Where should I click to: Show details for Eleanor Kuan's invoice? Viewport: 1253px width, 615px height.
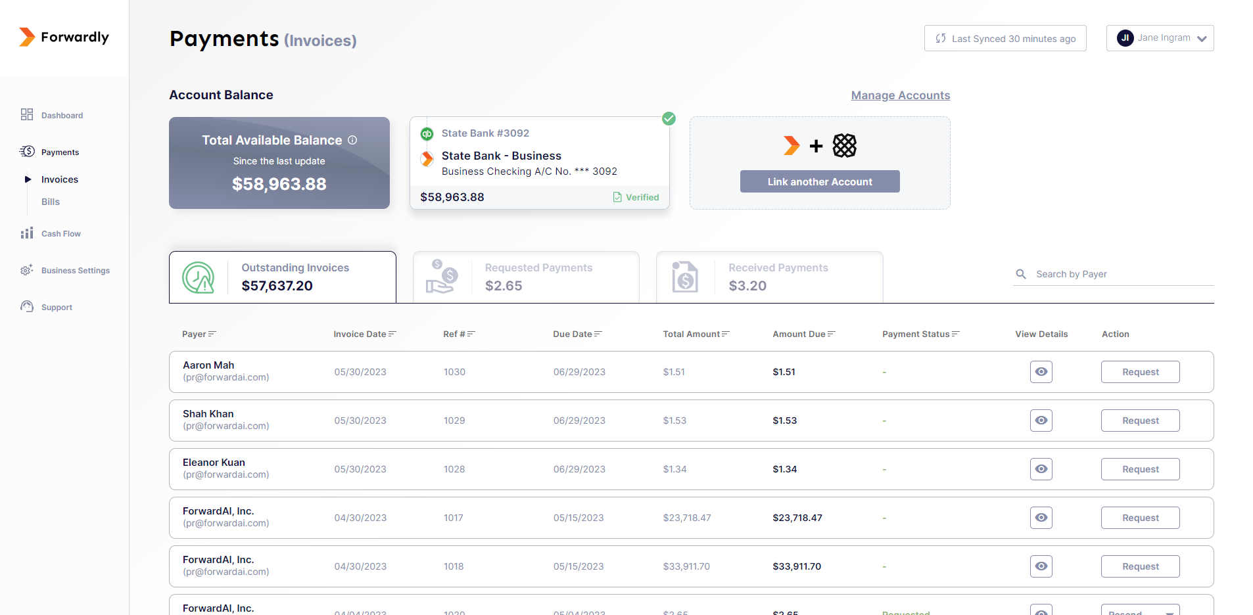[1041, 469]
